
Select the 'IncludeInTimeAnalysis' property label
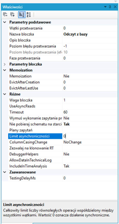coord(28,166)
